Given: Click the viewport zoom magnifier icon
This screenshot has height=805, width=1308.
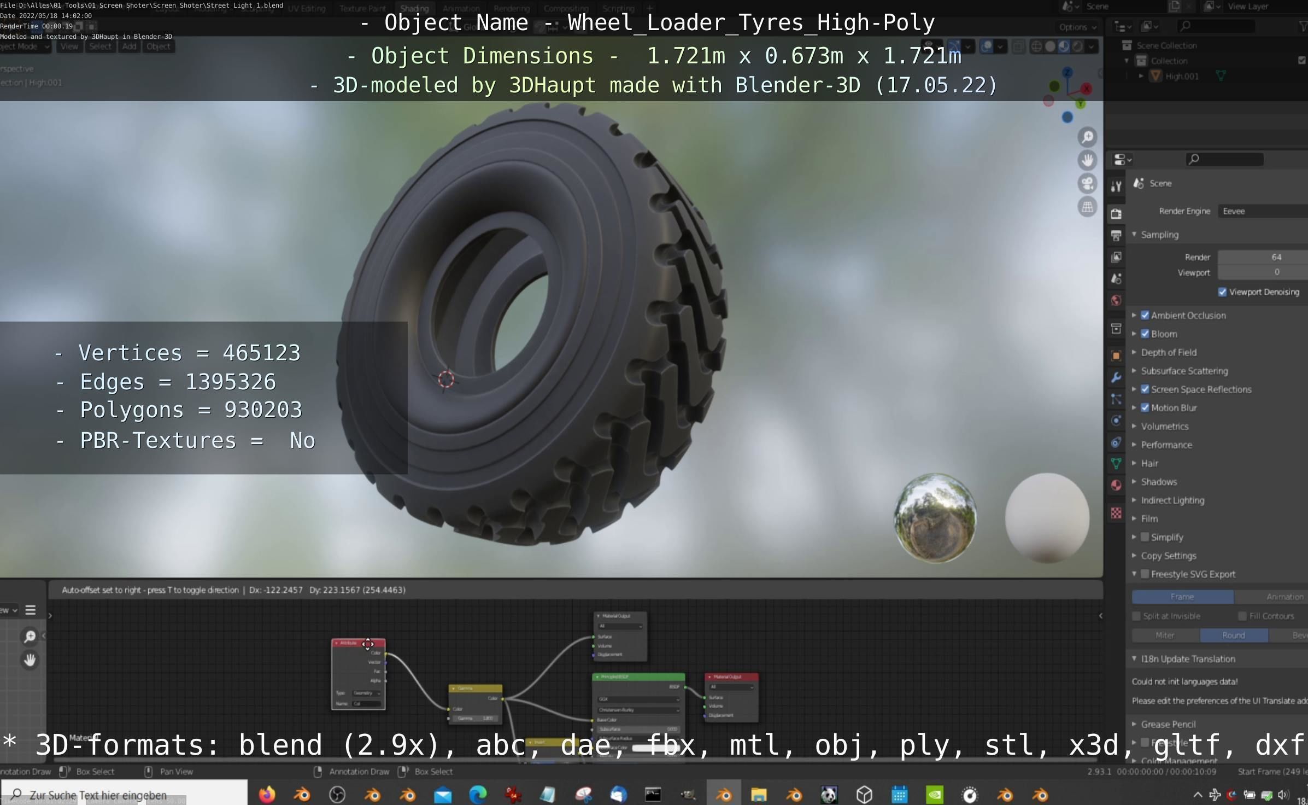Looking at the screenshot, I should coord(1088,137).
